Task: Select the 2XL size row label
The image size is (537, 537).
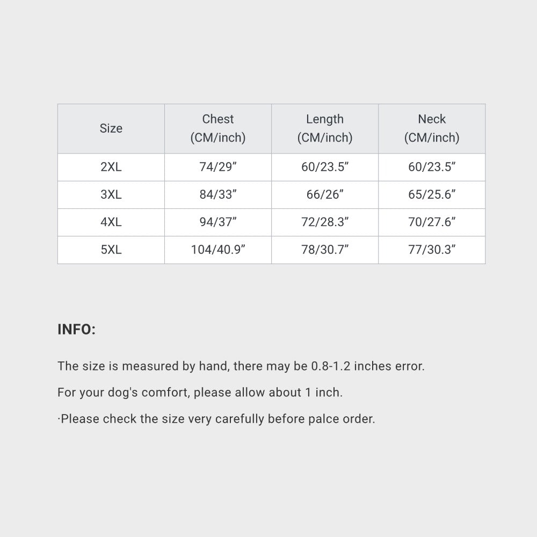Action: tap(111, 167)
